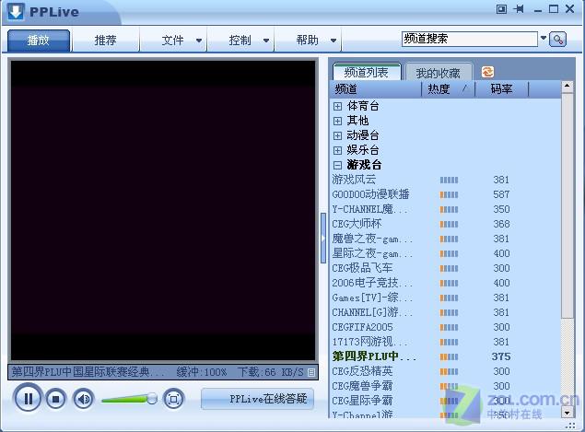The width and height of the screenshot is (585, 432).
Task: Click the PPLive download logo icon
Action: tap(16, 11)
